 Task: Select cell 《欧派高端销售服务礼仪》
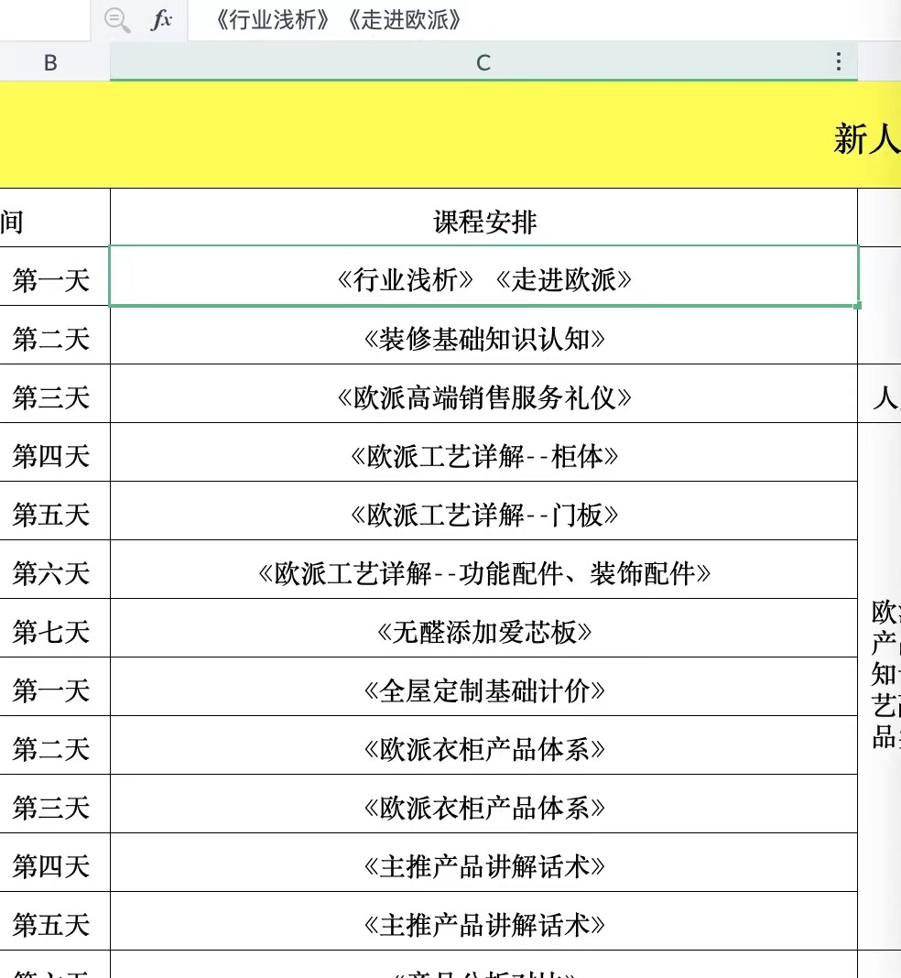click(x=483, y=394)
